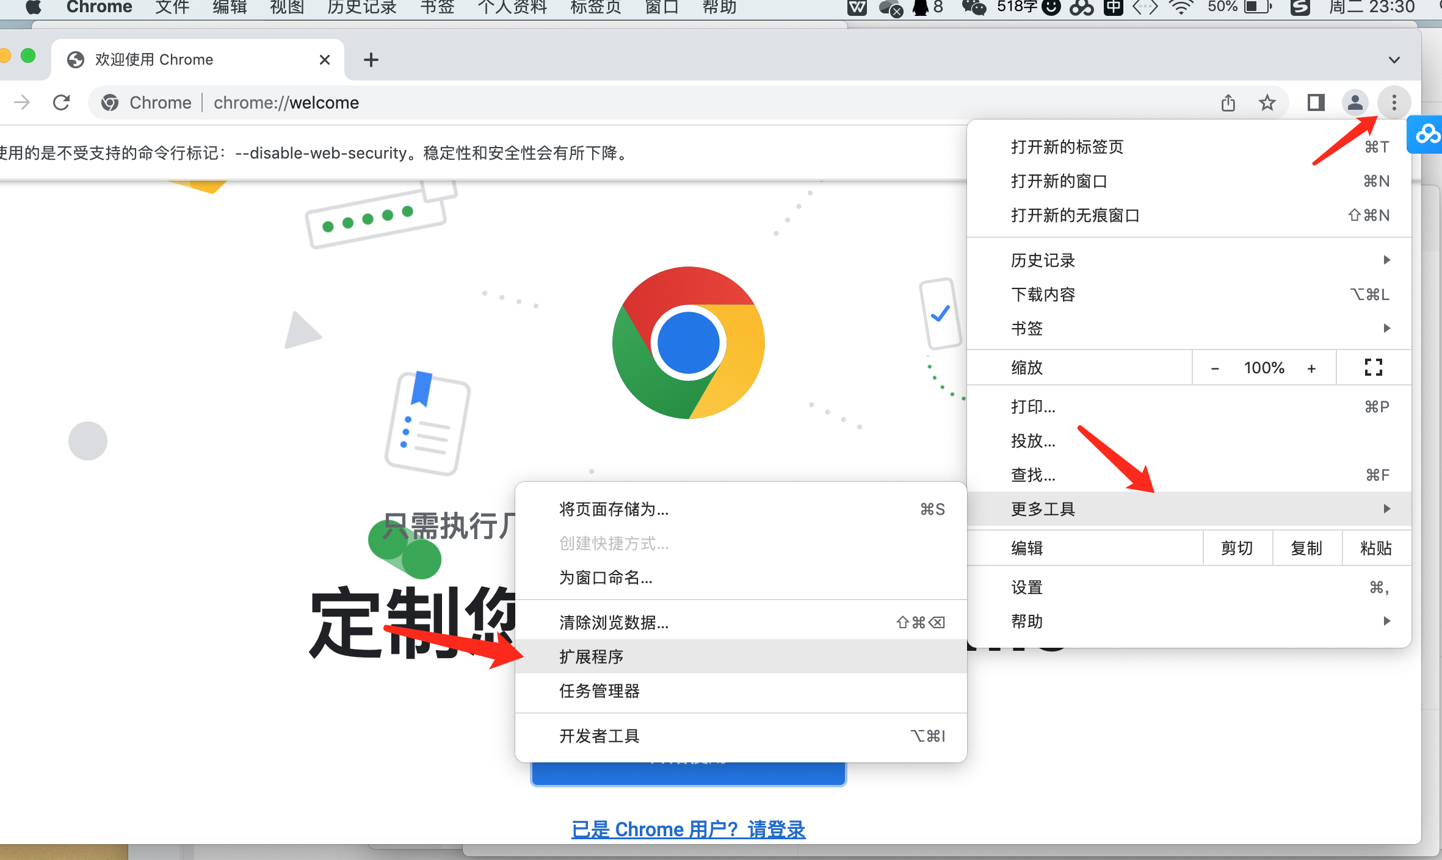This screenshot has height=860, width=1442.
Task: Open the new tab plus icon
Action: (x=371, y=60)
